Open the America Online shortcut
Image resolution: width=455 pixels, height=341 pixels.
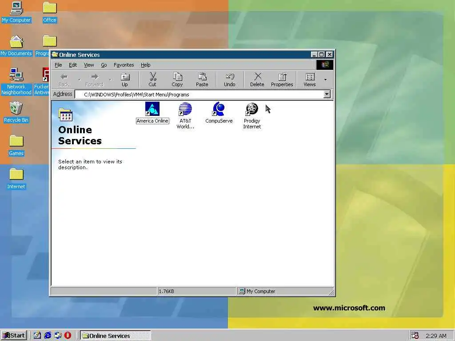152,113
